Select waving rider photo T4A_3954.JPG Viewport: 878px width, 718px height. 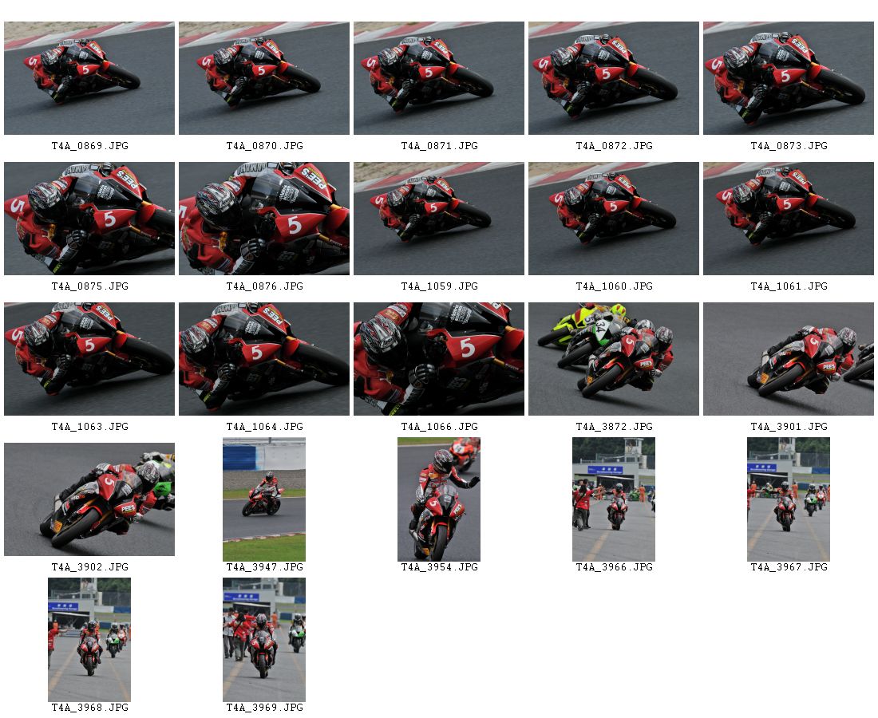438,499
